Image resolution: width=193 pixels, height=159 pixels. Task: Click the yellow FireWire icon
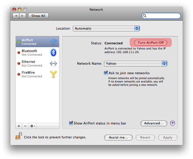point(53,74)
